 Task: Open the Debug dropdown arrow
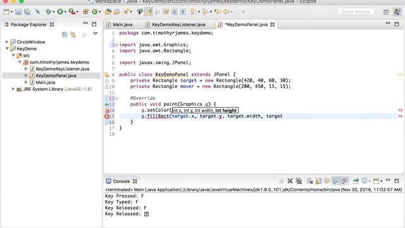pyautogui.click(x=53, y=12)
